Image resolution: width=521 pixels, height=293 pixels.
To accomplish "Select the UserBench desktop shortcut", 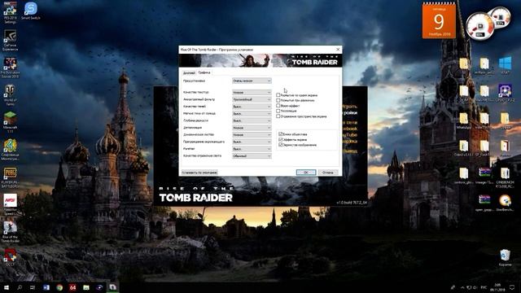I will [x=505, y=203].
